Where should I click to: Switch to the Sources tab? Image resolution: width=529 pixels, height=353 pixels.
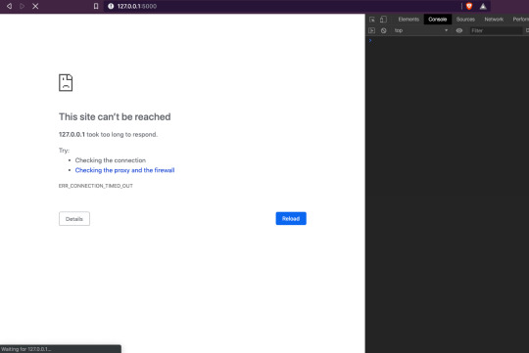pyautogui.click(x=465, y=20)
